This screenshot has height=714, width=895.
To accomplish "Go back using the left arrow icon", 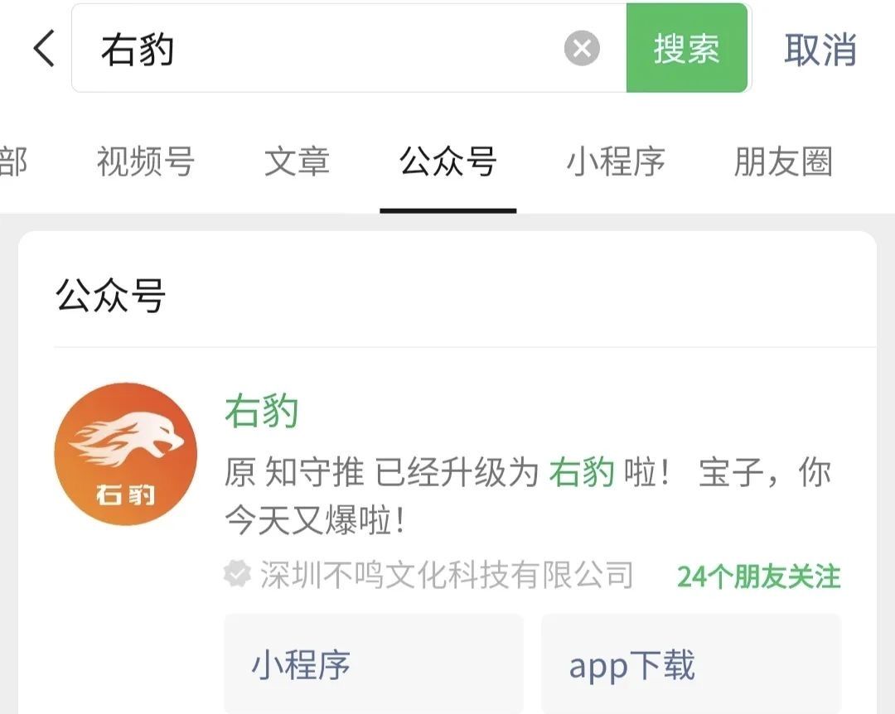I will tap(44, 49).
